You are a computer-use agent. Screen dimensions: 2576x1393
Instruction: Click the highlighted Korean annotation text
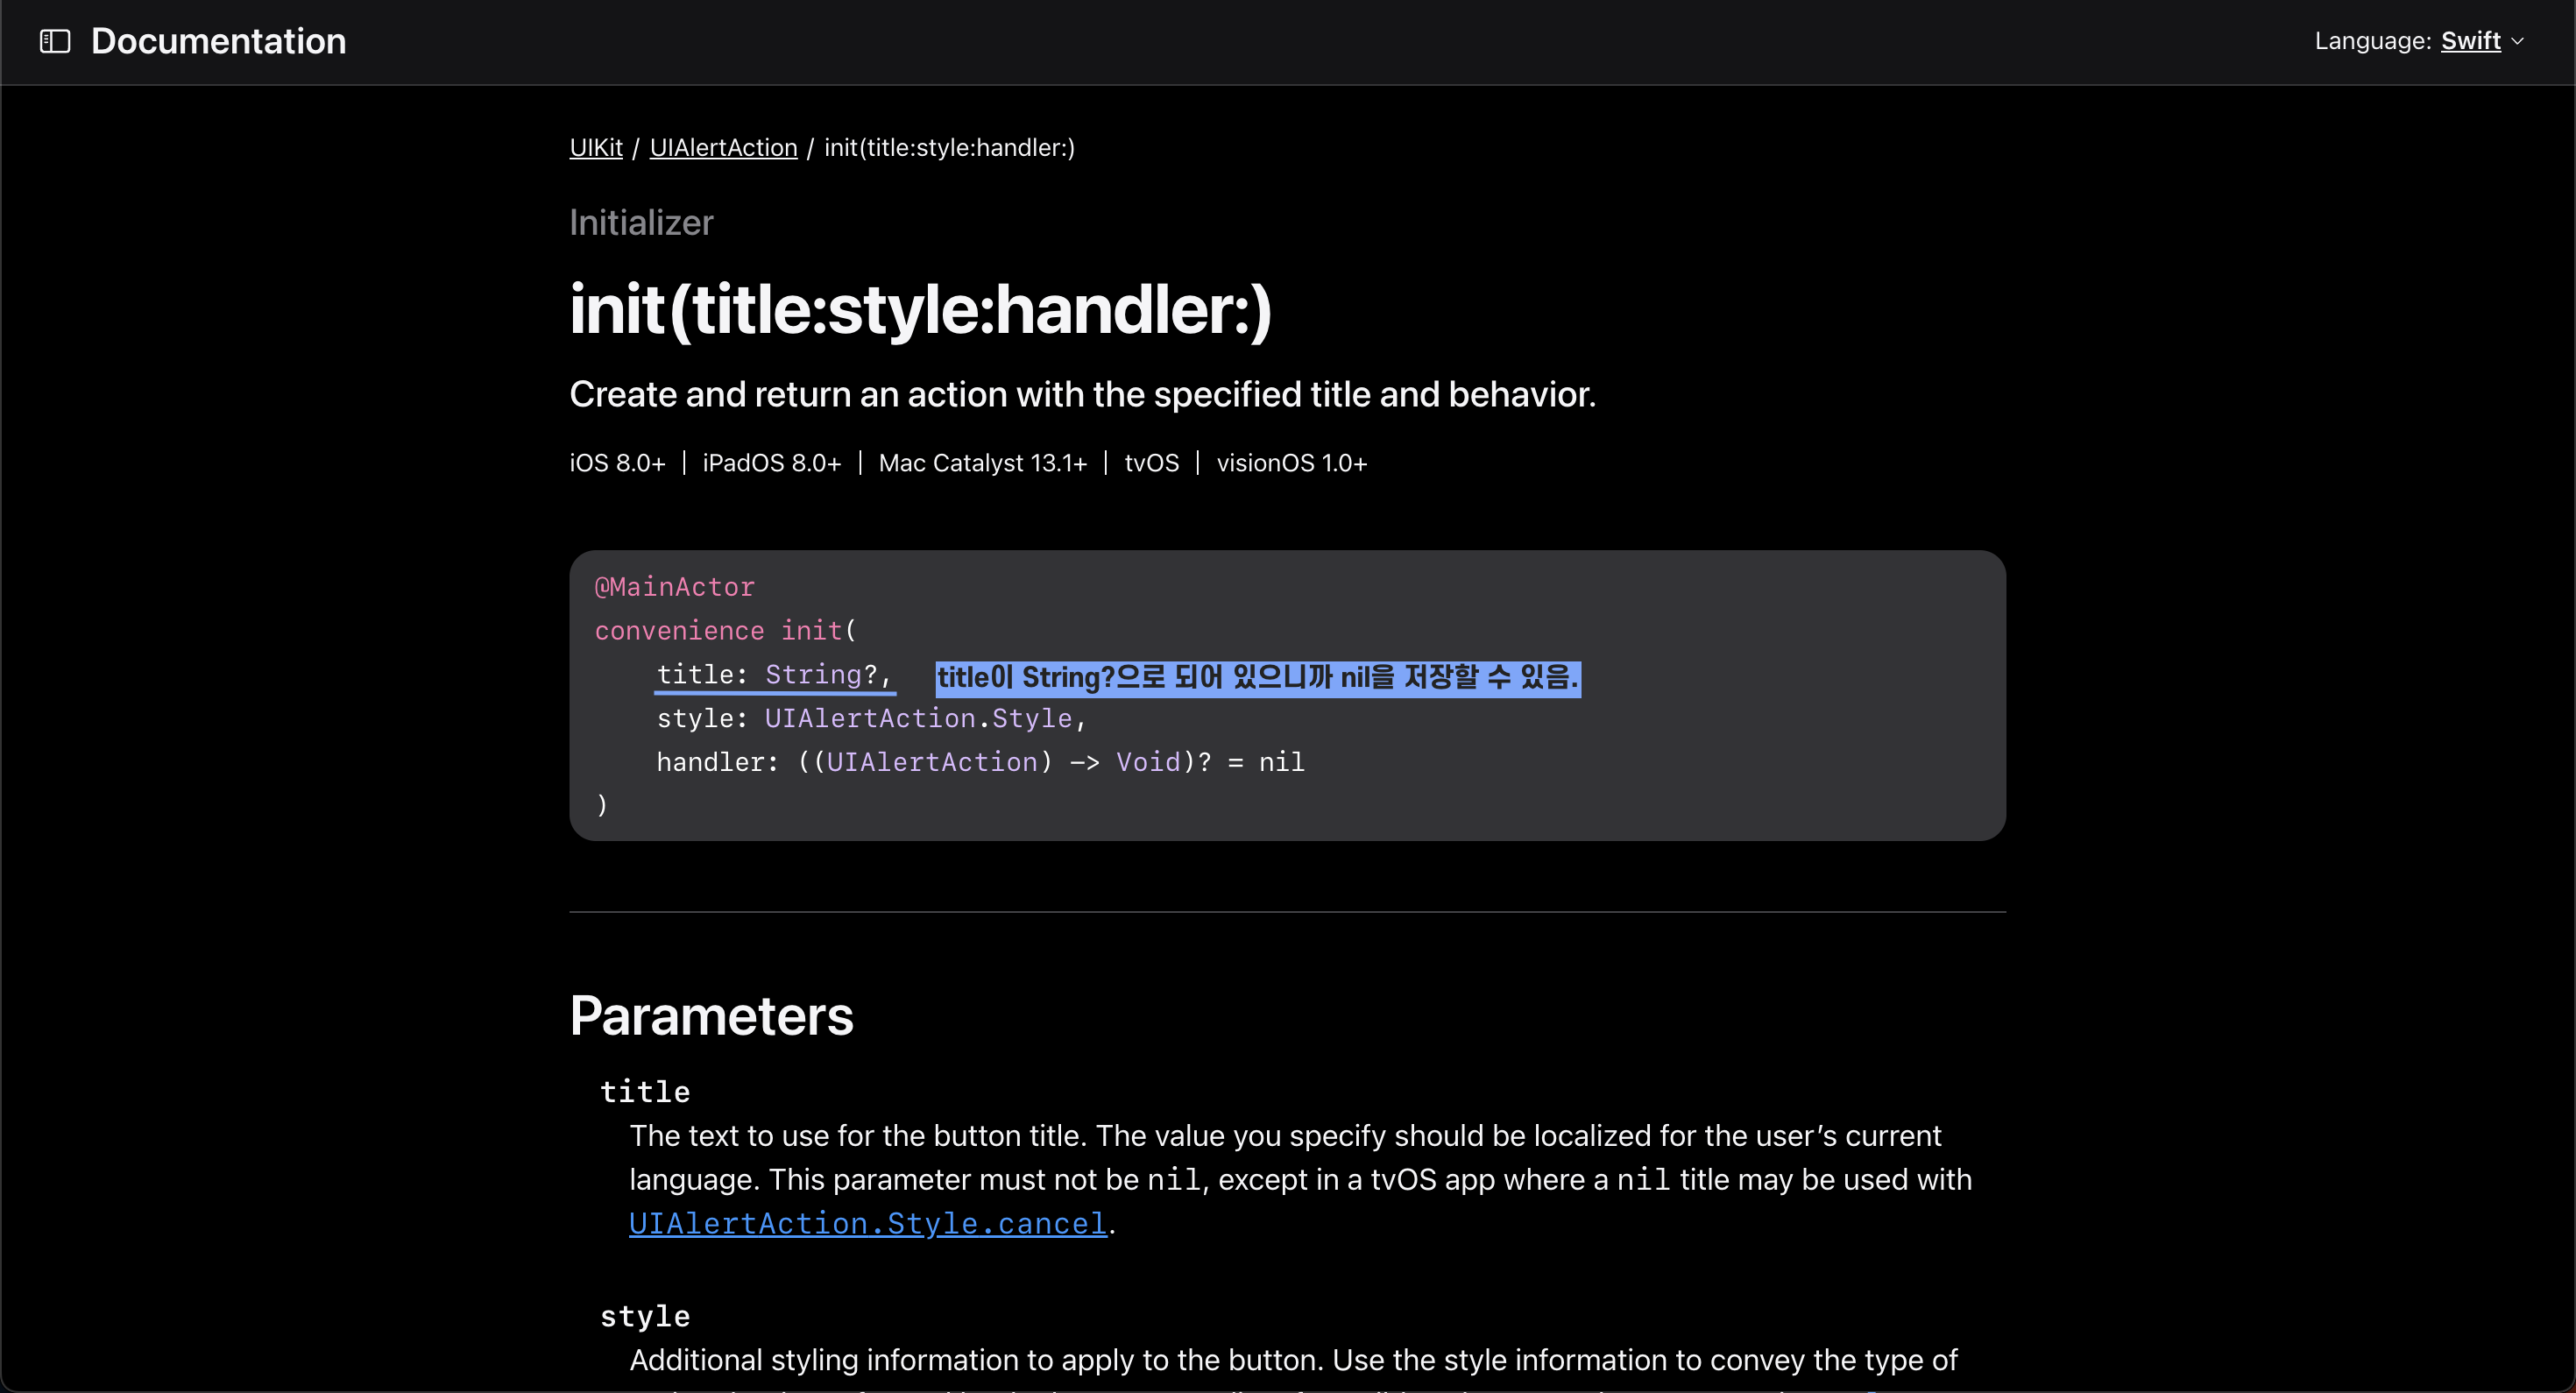coord(1257,678)
